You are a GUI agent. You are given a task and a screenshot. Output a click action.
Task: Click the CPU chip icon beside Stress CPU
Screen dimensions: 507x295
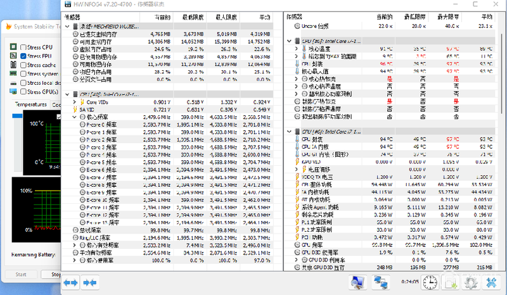(13, 47)
